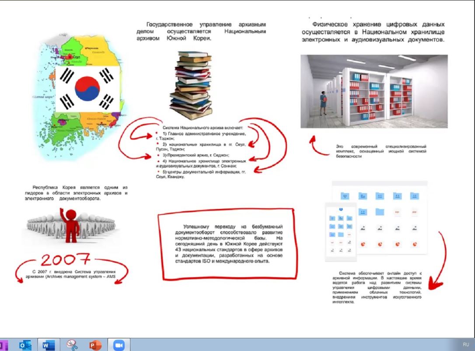Select the Система обеспечивает онлайн доступ paragraph
The image size is (475, 351).
377,288
